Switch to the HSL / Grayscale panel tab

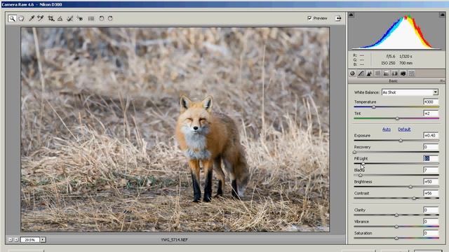(377, 73)
